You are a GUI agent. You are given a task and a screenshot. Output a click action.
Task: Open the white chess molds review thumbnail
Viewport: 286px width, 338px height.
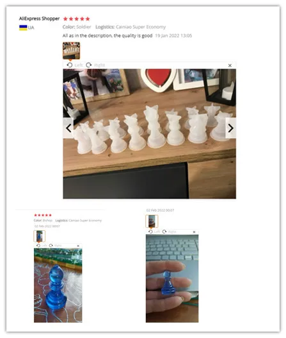point(72,51)
